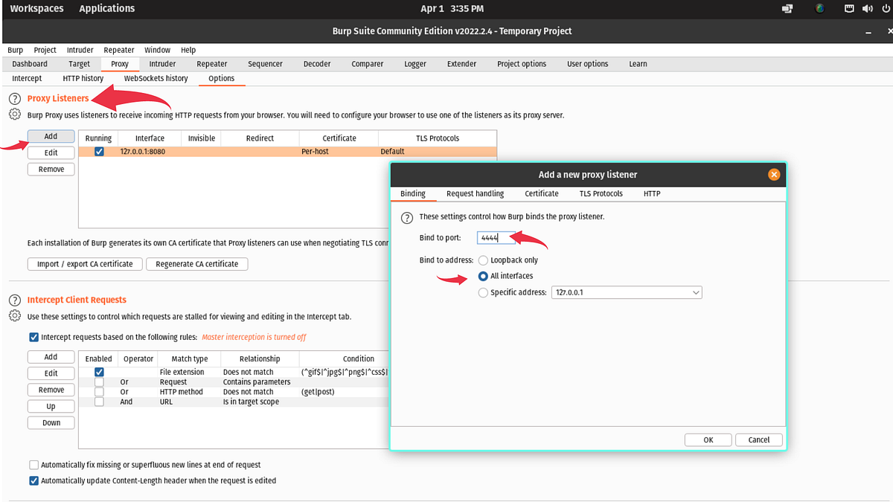The width and height of the screenshot is (893, 502).
Task: Switch to the Request handling tab
Action: click(x=475, y=193)
